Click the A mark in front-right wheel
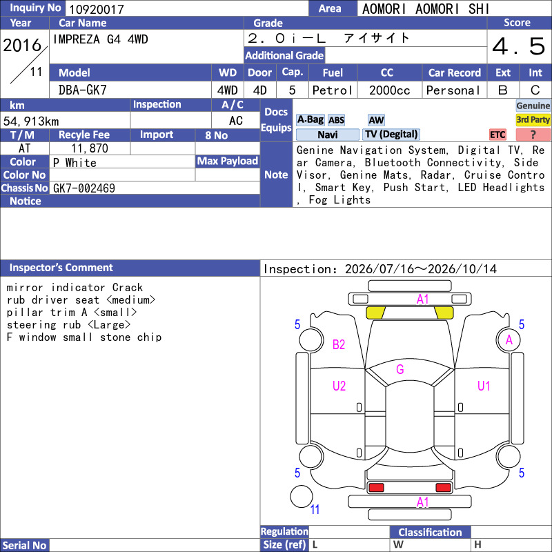The height and width of the screenshot is (552, 552). [509, 340]
